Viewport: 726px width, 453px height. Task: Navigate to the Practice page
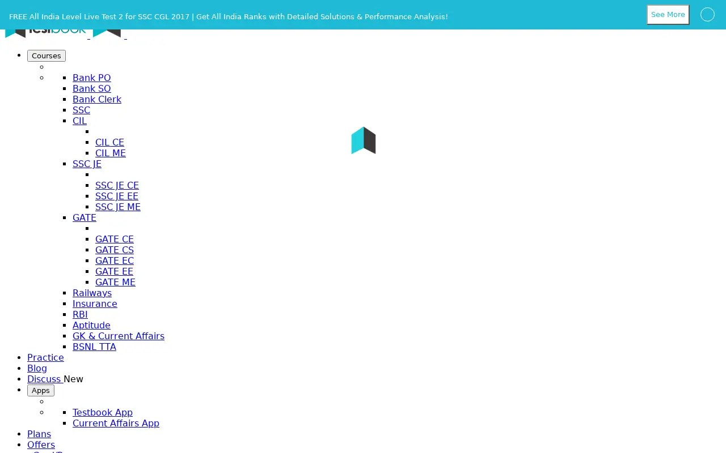[45, 357]
